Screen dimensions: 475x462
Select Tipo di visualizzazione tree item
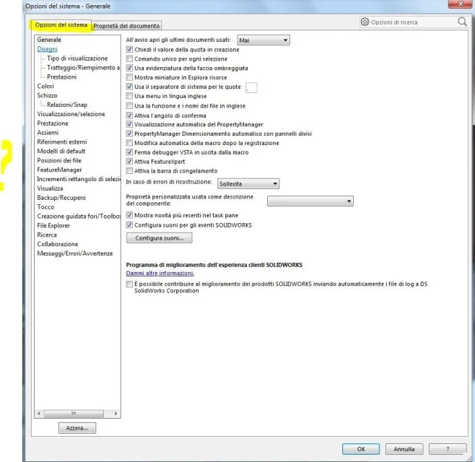pyautogui.click(x=77, y=58)
